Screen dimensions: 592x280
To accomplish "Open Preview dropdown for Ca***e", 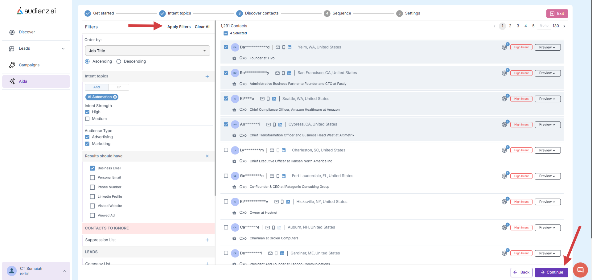I will [548, 228].
